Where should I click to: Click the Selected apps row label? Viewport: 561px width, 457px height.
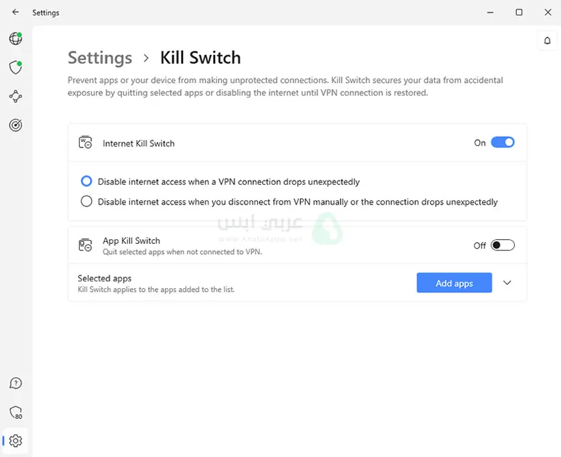105,278
